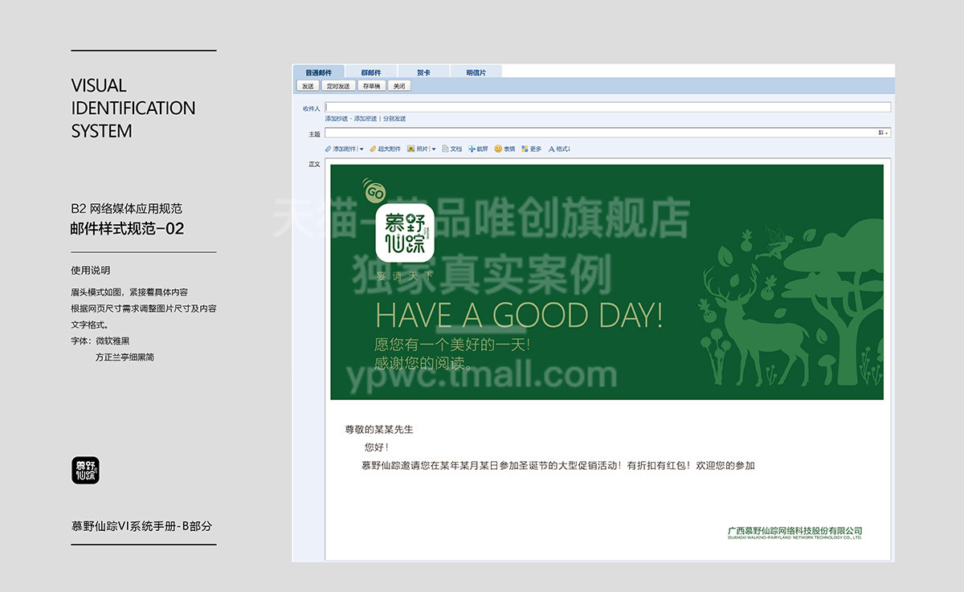
Task: Open the 群邮件 tab
Action: 371,71
